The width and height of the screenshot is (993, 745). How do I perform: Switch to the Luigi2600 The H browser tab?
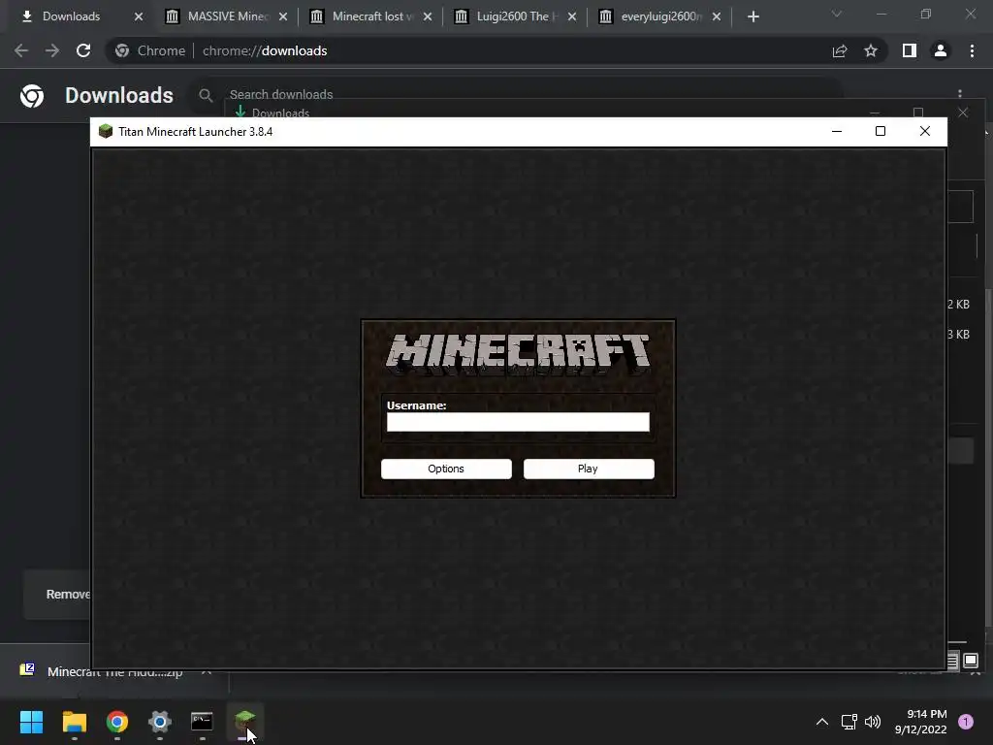(518, 16)
